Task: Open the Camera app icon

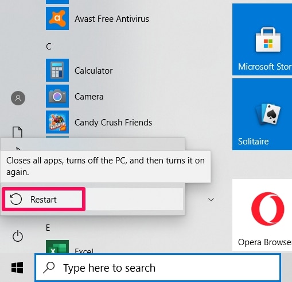Action: pyautogui.click(x=57, y=96)
